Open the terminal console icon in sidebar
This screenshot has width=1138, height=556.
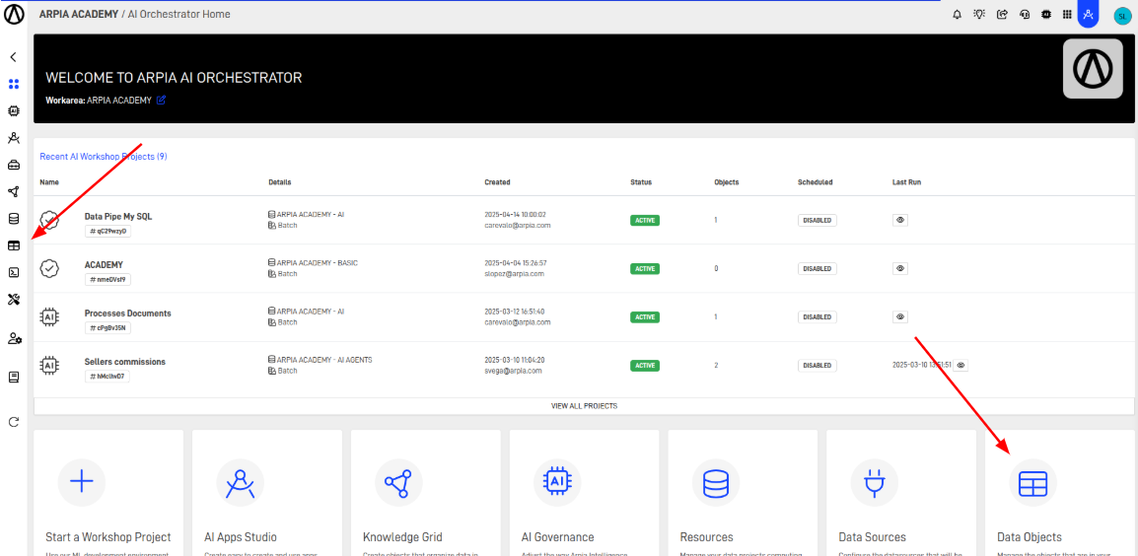pos(13,272)
